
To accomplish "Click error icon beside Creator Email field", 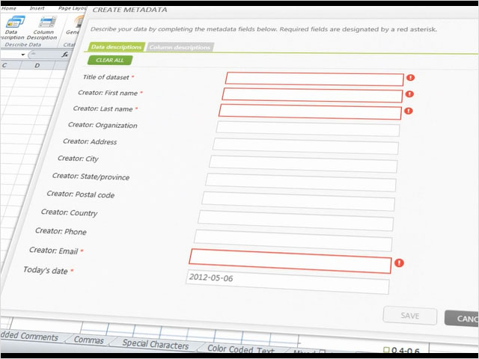I will click(x=399, y=263).
